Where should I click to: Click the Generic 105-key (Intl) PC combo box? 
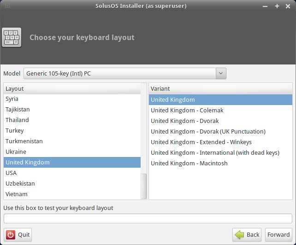125,73
